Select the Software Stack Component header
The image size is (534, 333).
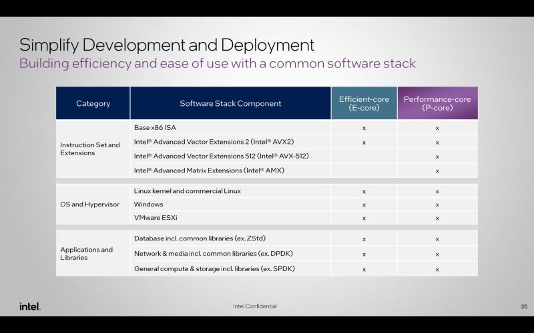(x=230, y=103)
